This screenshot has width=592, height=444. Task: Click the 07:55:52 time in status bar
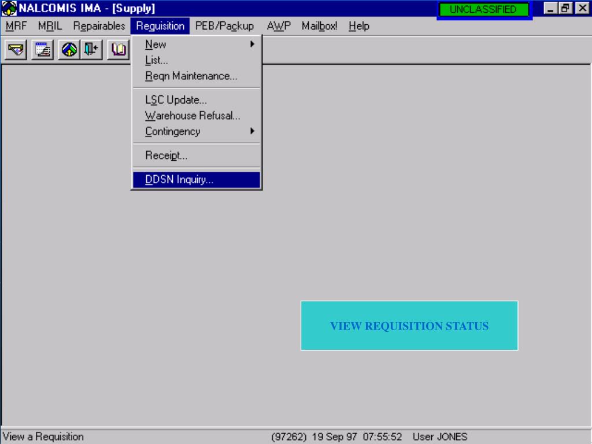pyautogui.click(x=382, y=437)
